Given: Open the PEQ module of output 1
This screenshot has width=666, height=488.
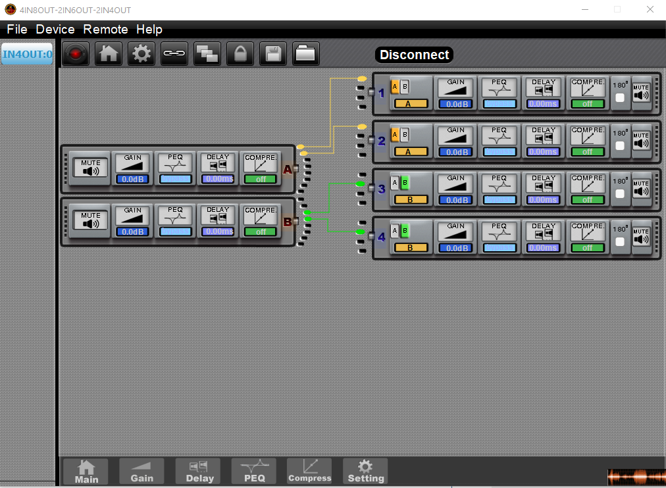Looking at the screenshot, I should pos(499,93).
